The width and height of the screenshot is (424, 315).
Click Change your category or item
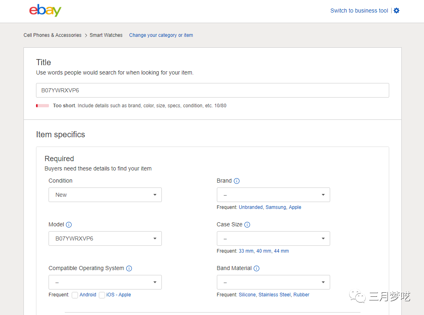tap(161, 35)
